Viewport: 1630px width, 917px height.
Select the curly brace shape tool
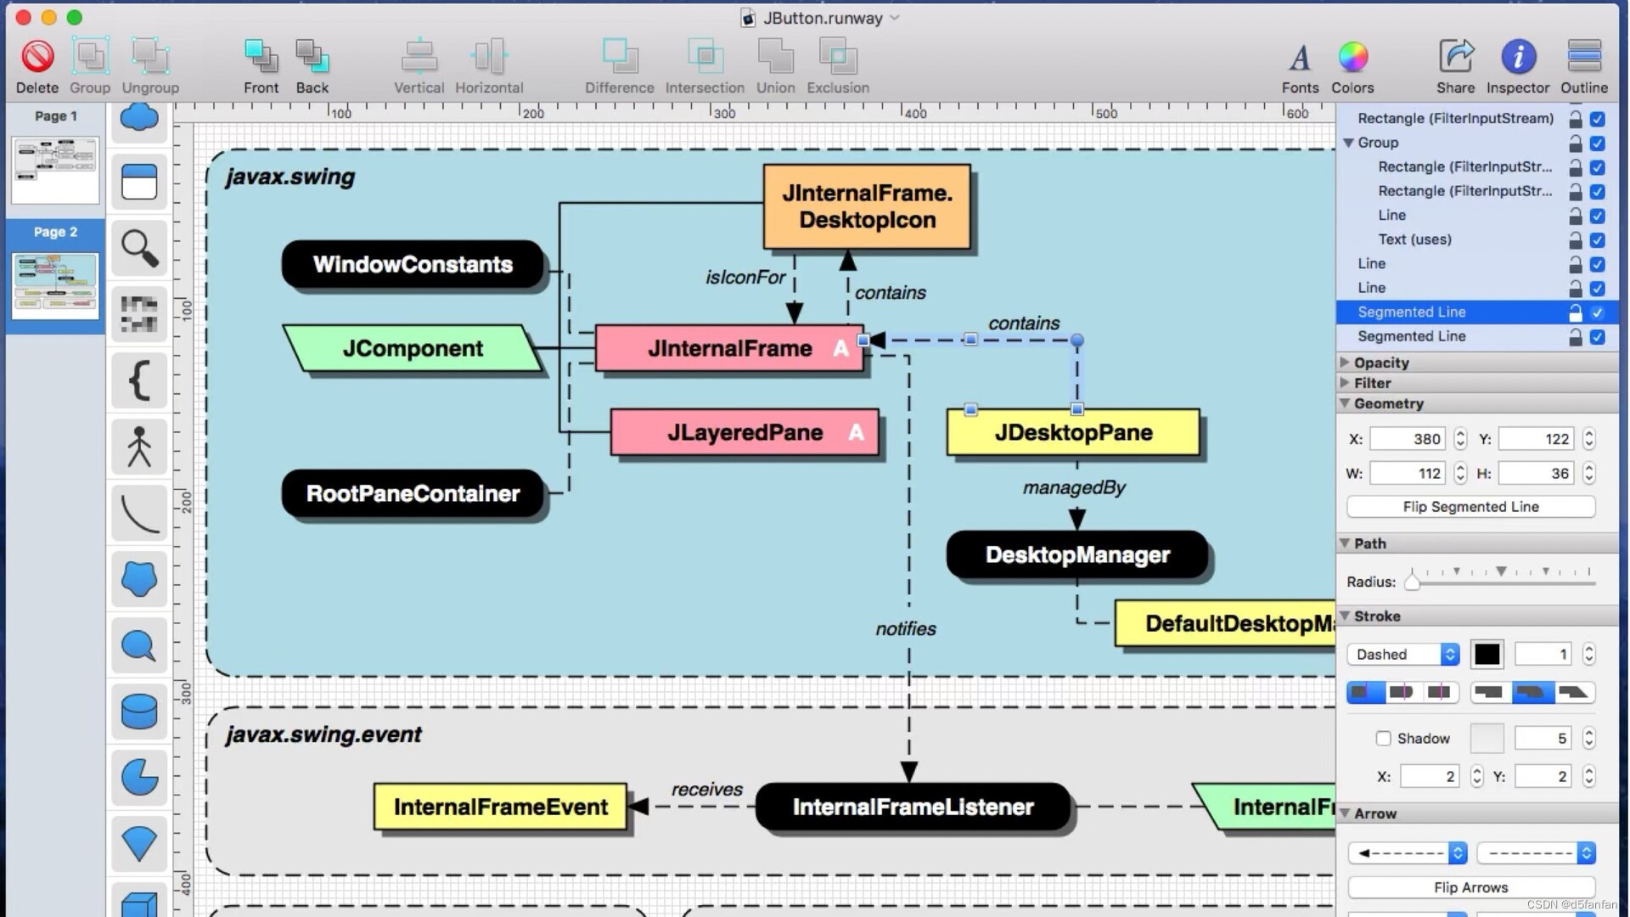(x=139, y=380)
